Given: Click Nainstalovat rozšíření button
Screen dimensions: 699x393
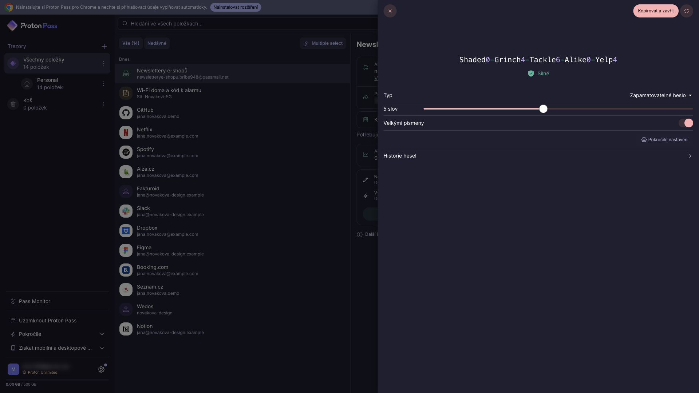Looking at the screenshot, I should (x=236, y=7).
